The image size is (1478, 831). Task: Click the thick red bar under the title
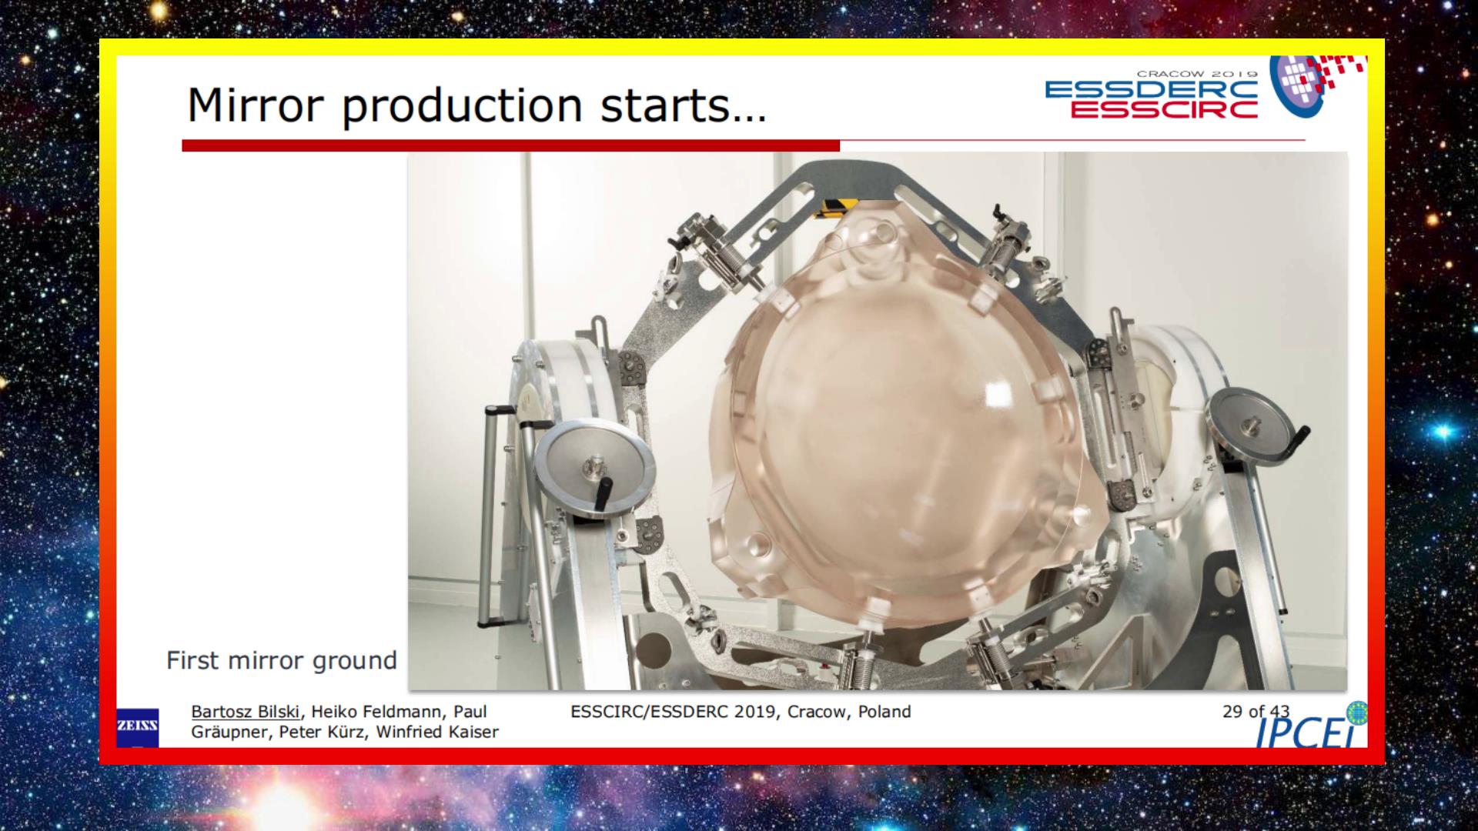click(510, 145)
